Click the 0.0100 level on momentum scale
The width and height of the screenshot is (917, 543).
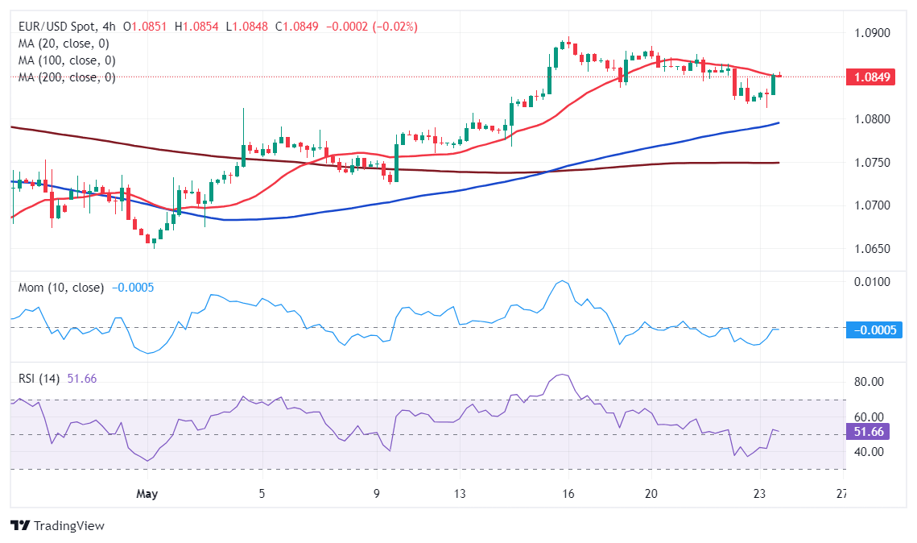point(871,281)
